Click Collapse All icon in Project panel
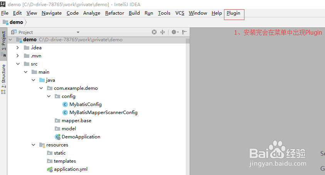The width and height of the screenshot is (325, 175). click(163, 32)
